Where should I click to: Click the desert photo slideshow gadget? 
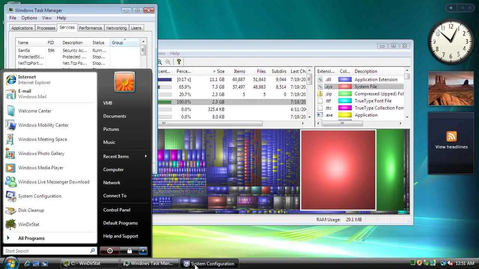point(450,89)
